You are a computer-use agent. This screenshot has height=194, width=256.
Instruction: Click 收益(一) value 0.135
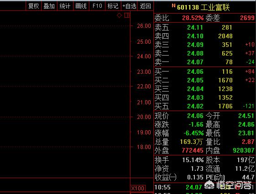[x=195, y=177]
